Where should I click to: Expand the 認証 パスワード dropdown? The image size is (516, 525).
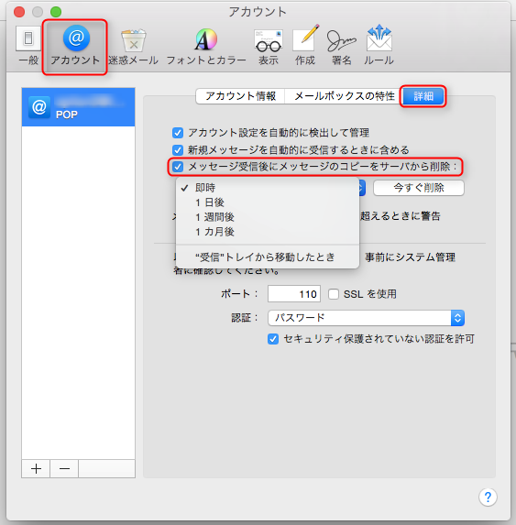[x=366, y=318]
